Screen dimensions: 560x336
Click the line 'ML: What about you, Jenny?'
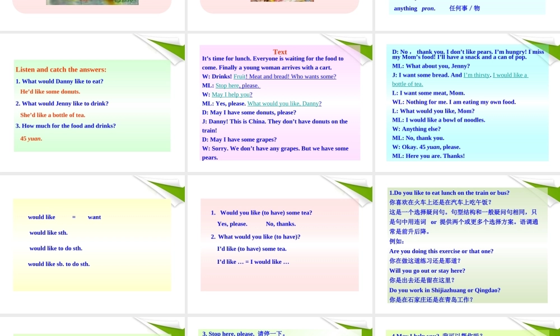(x=431, y=66)
